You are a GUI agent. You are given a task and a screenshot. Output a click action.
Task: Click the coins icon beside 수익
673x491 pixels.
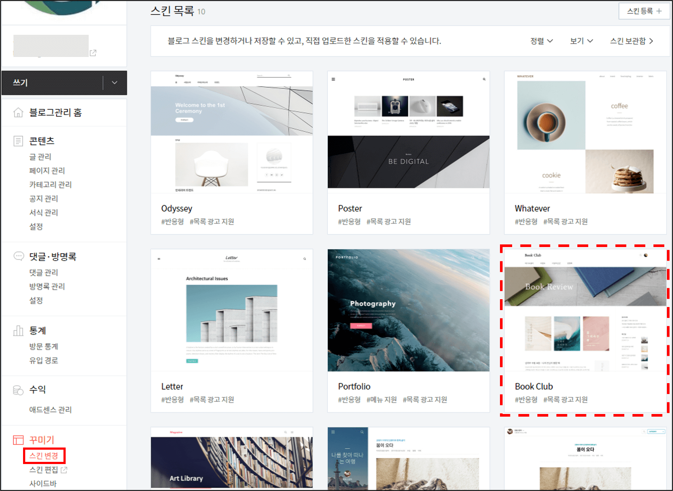tap(18, 389)
